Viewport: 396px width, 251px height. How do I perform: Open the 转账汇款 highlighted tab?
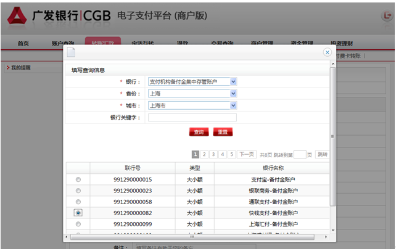tap(103, 41)
